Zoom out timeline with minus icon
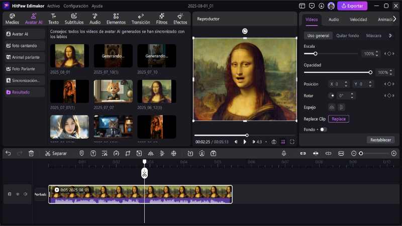This screenshot has height=226, width=402. click(x=354, y=153)
